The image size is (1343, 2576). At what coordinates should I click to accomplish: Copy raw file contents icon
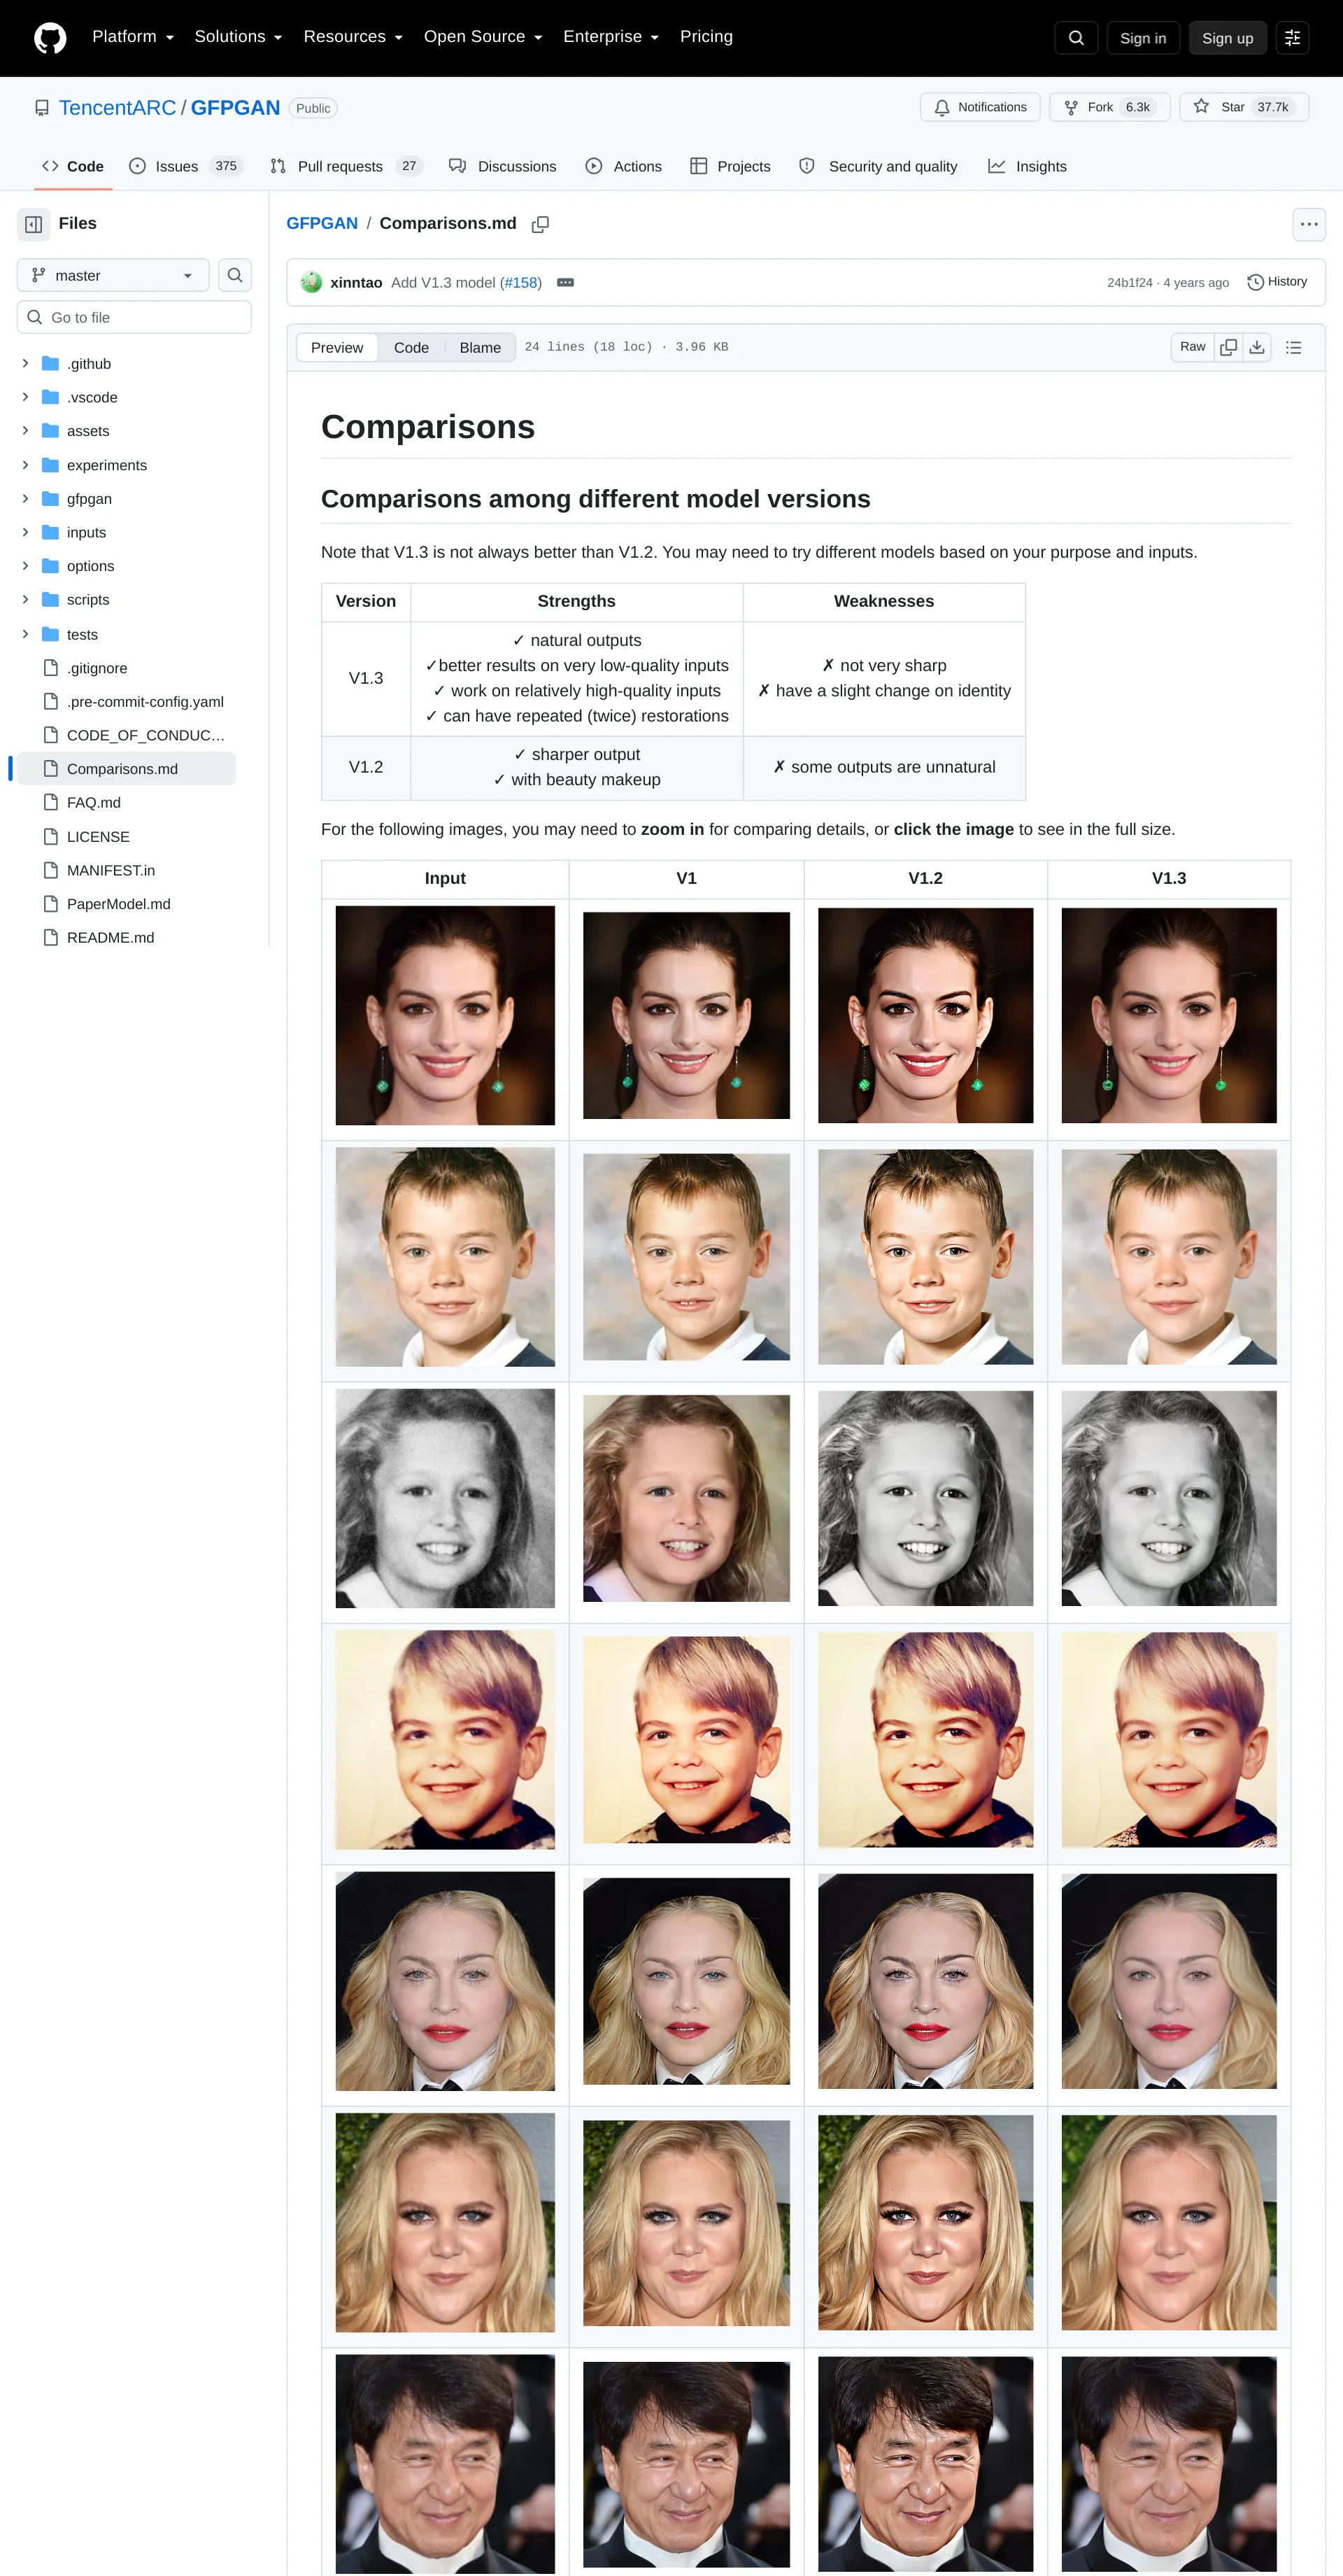point(1229,347)
